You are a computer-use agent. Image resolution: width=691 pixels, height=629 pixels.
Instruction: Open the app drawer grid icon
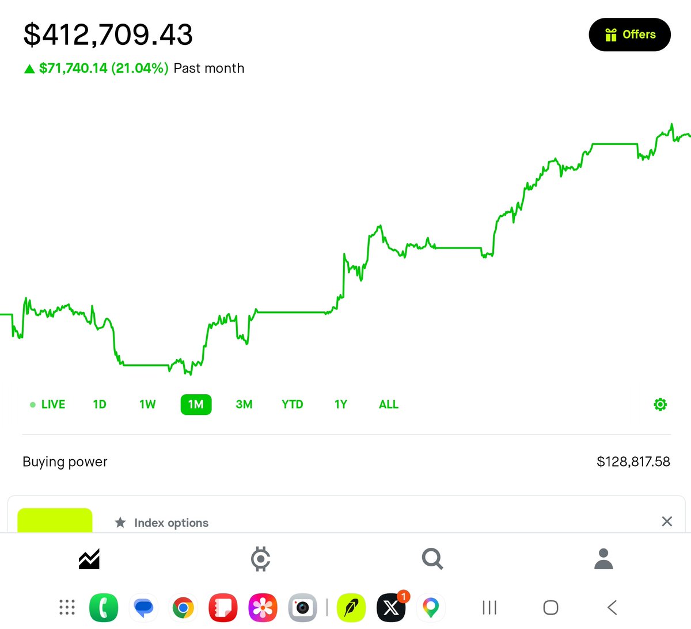(x=67, y=607)
